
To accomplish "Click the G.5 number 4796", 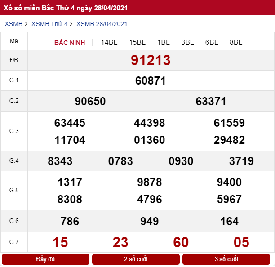I will (150, 199).
